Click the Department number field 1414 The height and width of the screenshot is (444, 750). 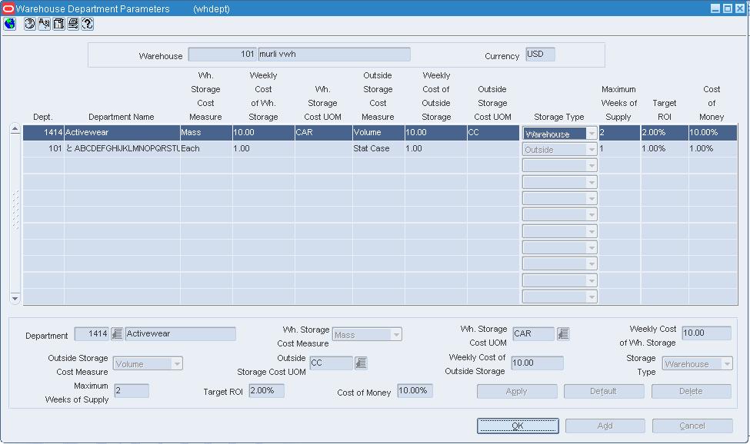pos(92,333)
